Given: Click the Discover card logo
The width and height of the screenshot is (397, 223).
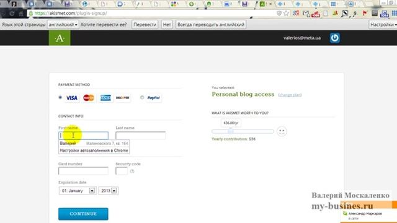Looking at the screenshot, I should coord(123,98).
